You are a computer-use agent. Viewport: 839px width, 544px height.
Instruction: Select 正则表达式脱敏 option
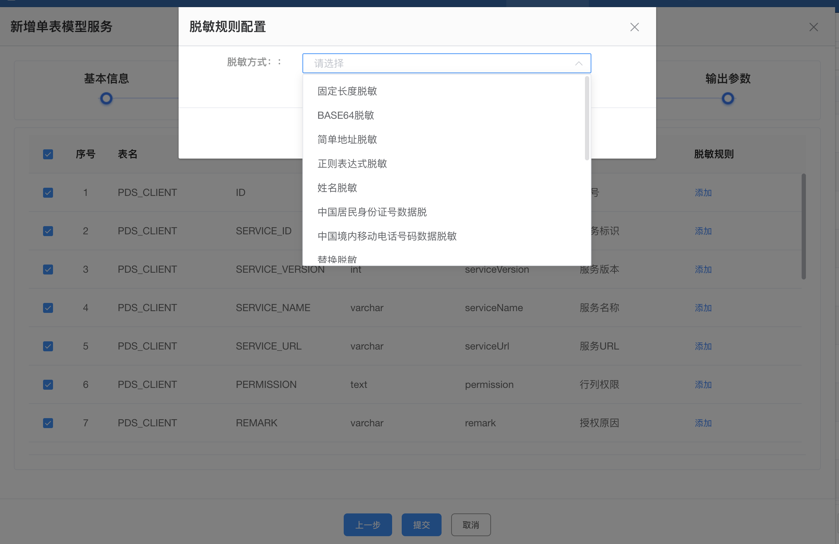[x=352, y=164]
